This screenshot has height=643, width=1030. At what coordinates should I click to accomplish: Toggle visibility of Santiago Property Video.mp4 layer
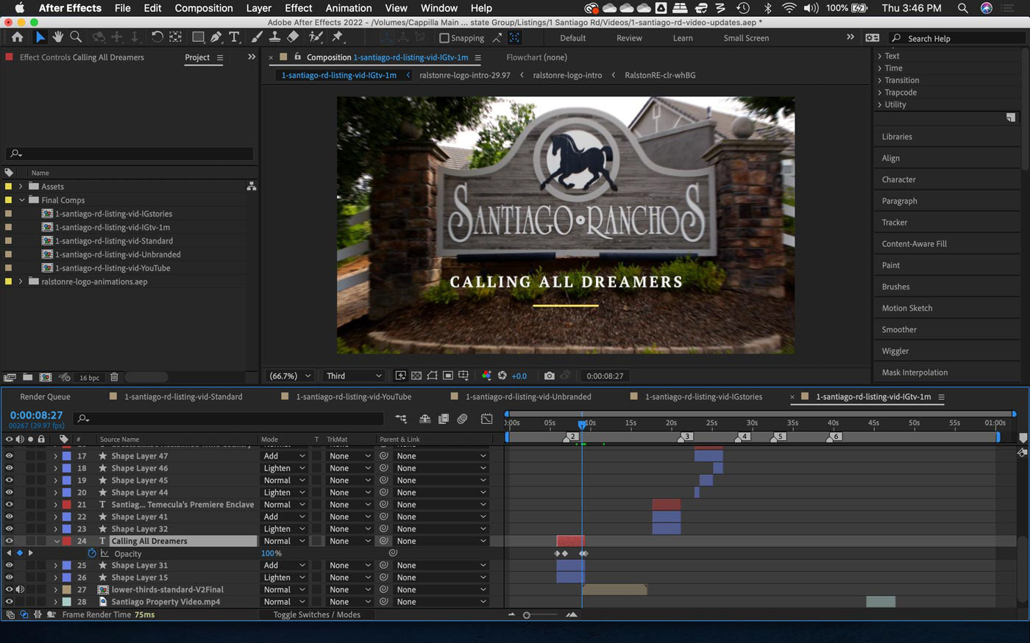pyautogui.click(x=9, y=601)
